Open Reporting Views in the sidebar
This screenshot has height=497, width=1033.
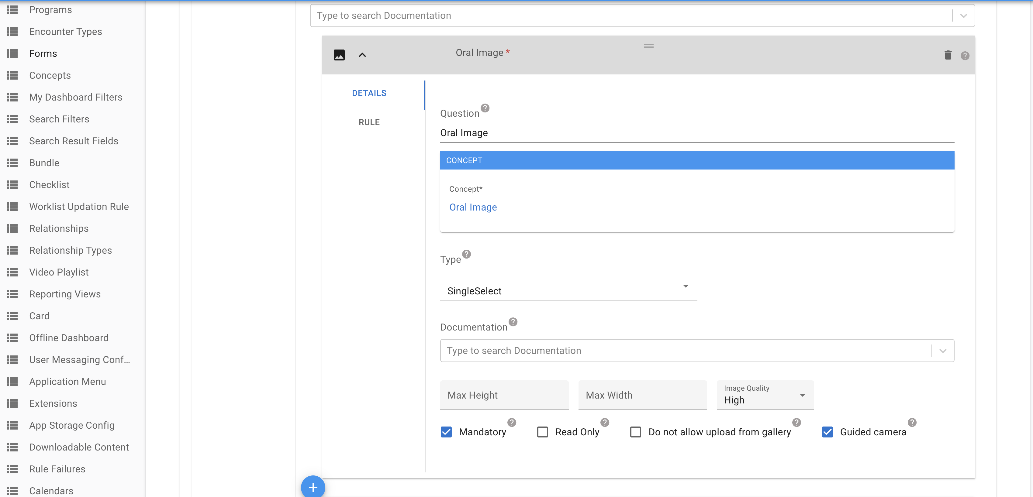pyautogui.click(x=65, y=294)
